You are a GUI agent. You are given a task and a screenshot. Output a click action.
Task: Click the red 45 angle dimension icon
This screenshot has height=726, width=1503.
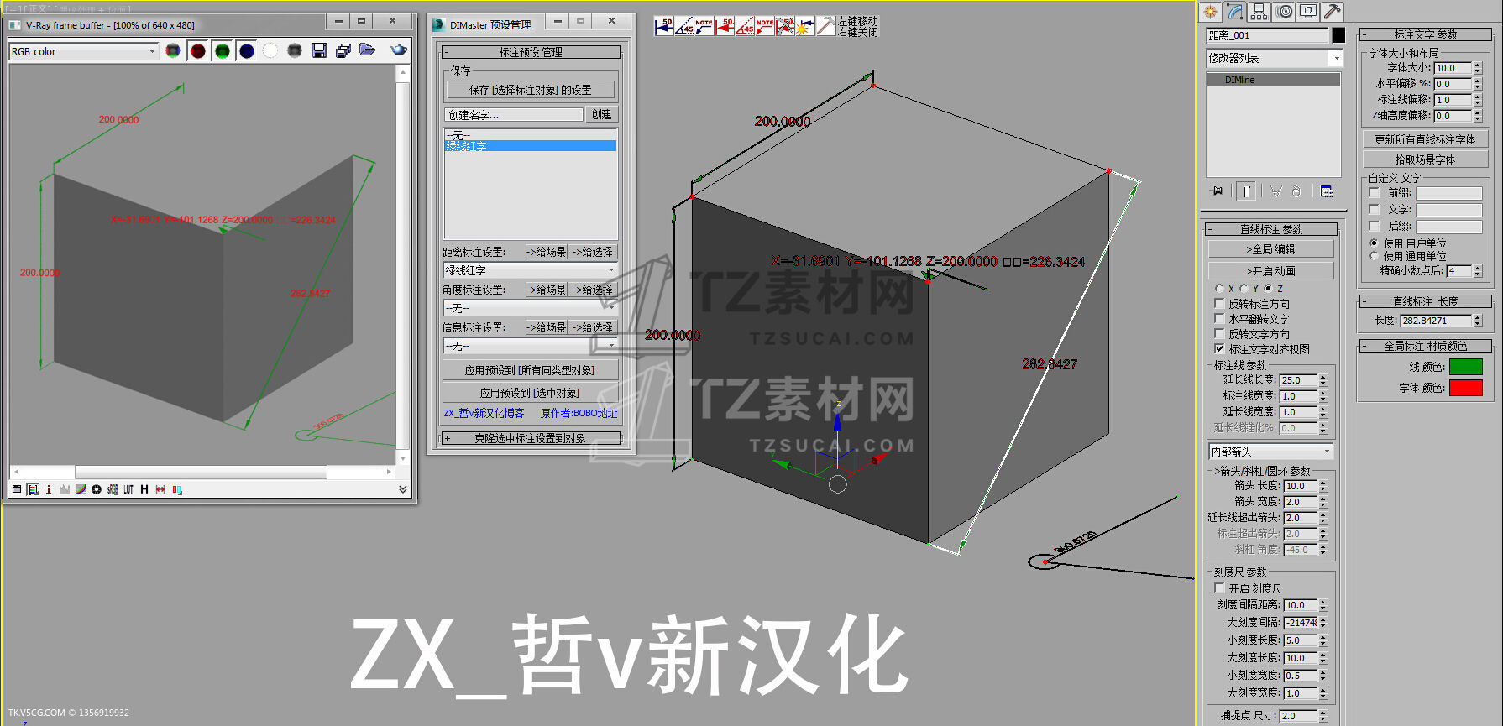coord(745,27)
